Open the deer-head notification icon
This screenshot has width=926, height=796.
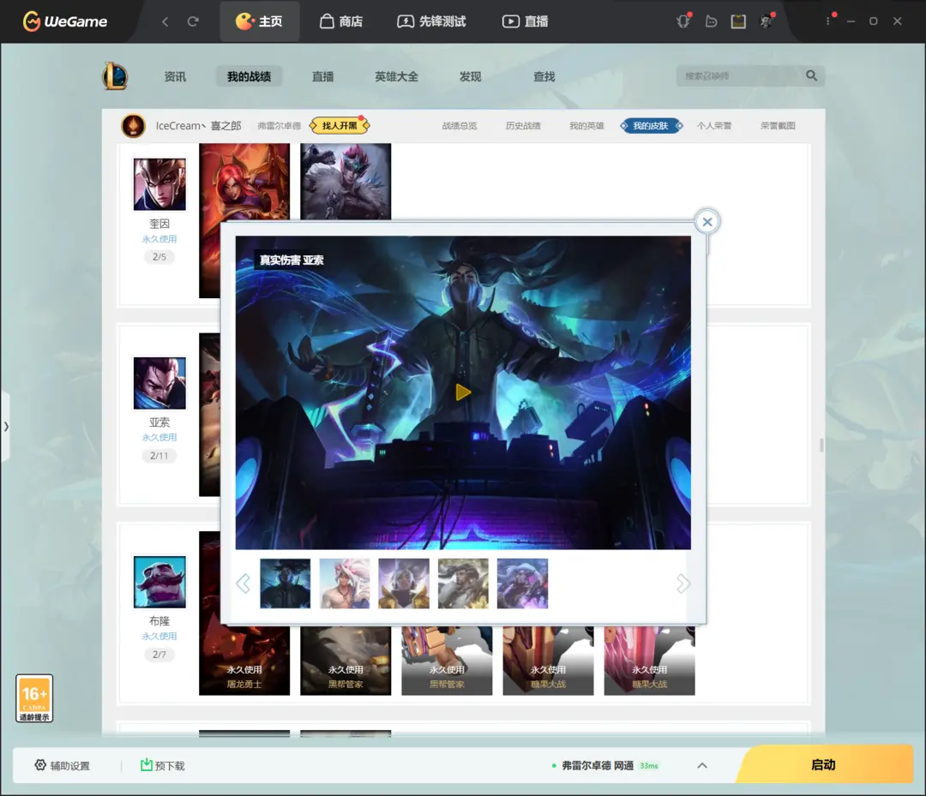[x=683, y=21]
